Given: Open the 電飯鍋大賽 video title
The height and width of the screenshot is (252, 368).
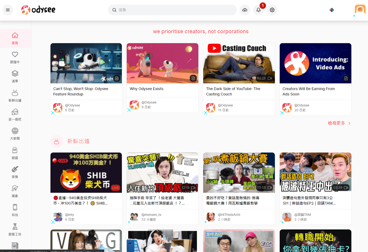Looking at the screenshot, I should 233,201.
